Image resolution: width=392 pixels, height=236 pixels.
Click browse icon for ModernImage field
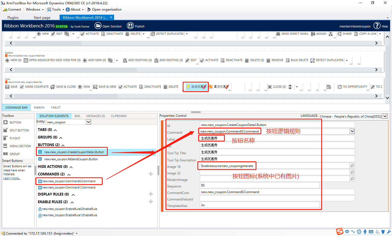point(352,179)
